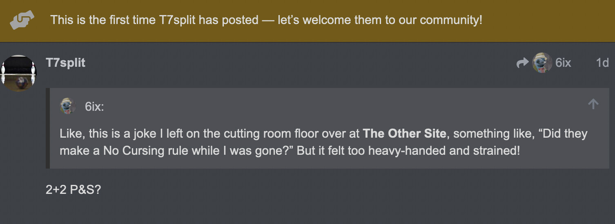Click the "6ix:" quote author title
This screenshot has height=224, width=615.
click(x=94, y=107)
